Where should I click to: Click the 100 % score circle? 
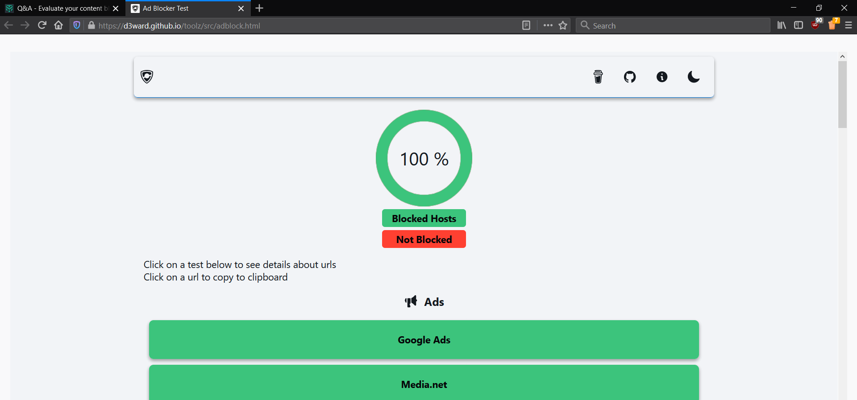coord(424,158)
